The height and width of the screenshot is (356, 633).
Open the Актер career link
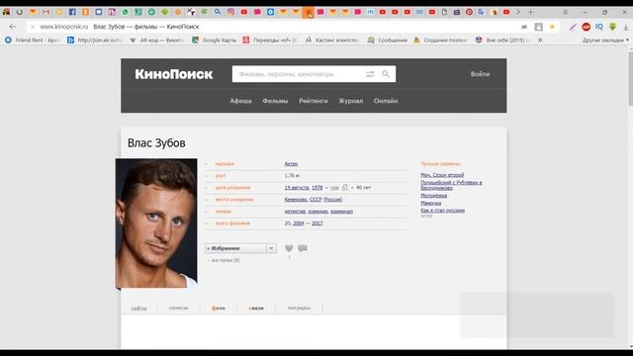click(291, 164)
